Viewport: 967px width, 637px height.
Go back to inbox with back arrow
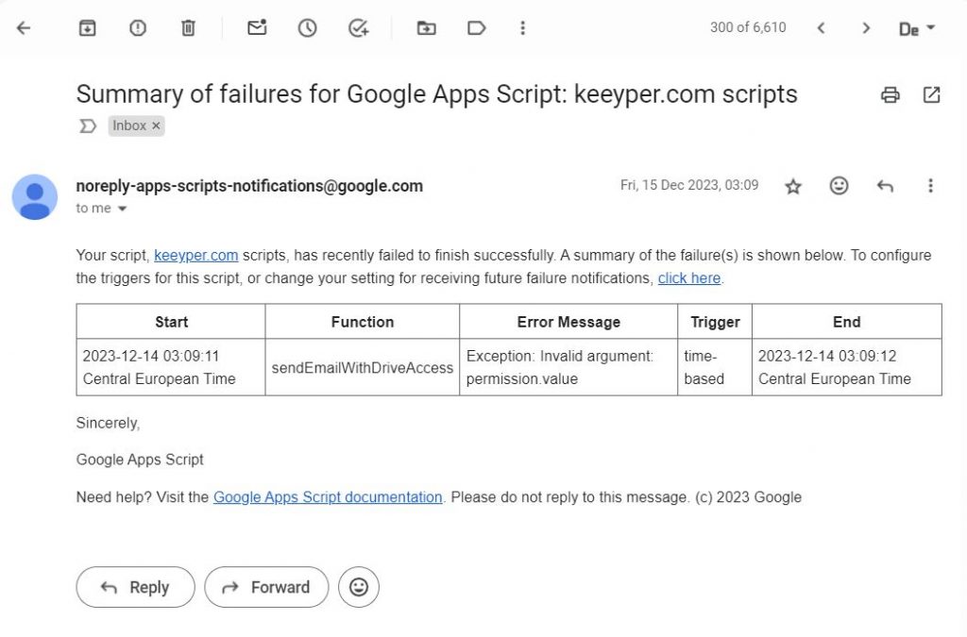24,28
